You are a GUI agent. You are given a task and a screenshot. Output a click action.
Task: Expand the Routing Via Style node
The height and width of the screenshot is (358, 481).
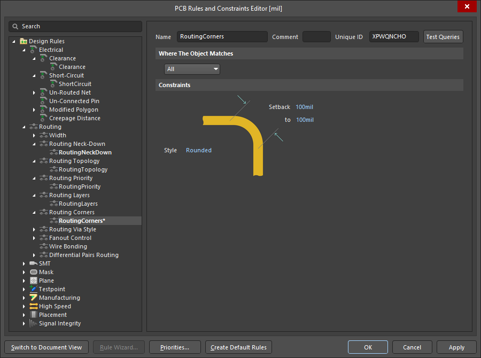coord(34,229)
